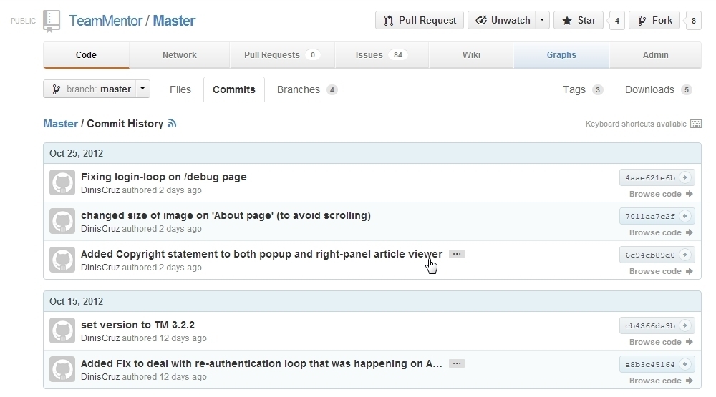Click arrow icon on commit cb4366da9b
Viewport: 716px width, 397px height.
(684, 325)
